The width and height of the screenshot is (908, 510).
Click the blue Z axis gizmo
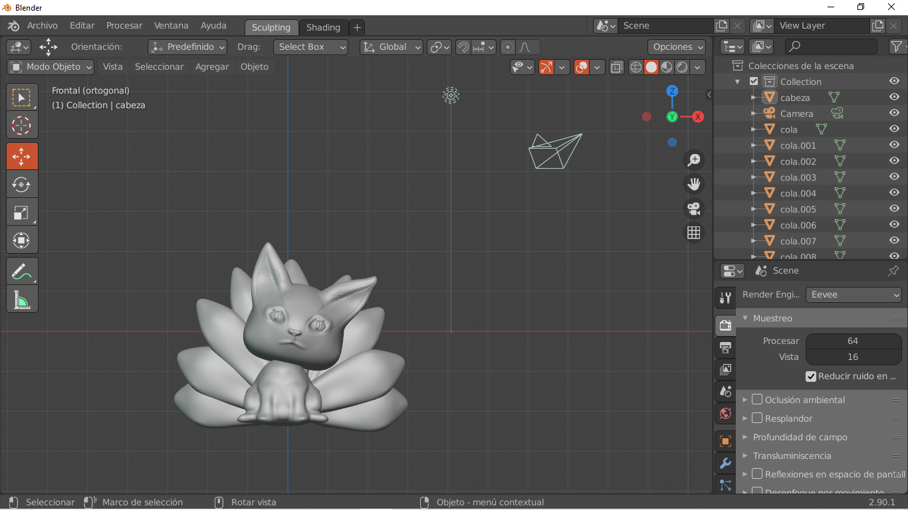(x=672, y=91)
